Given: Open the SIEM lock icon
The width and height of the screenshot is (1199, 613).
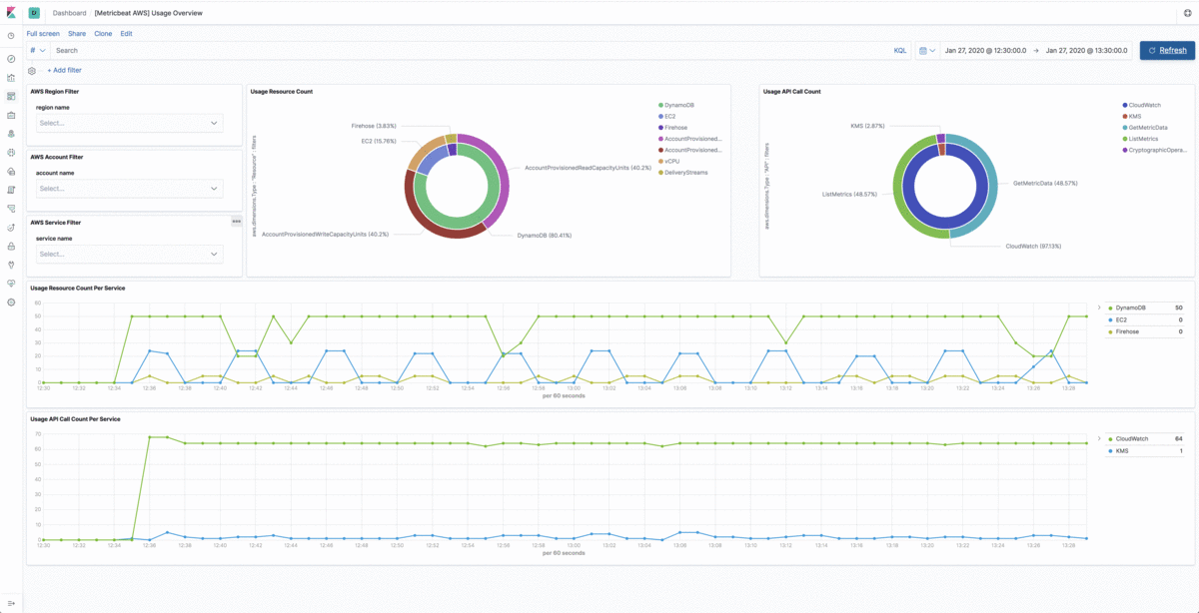Looking at the screenshot, I should [11, 246].
